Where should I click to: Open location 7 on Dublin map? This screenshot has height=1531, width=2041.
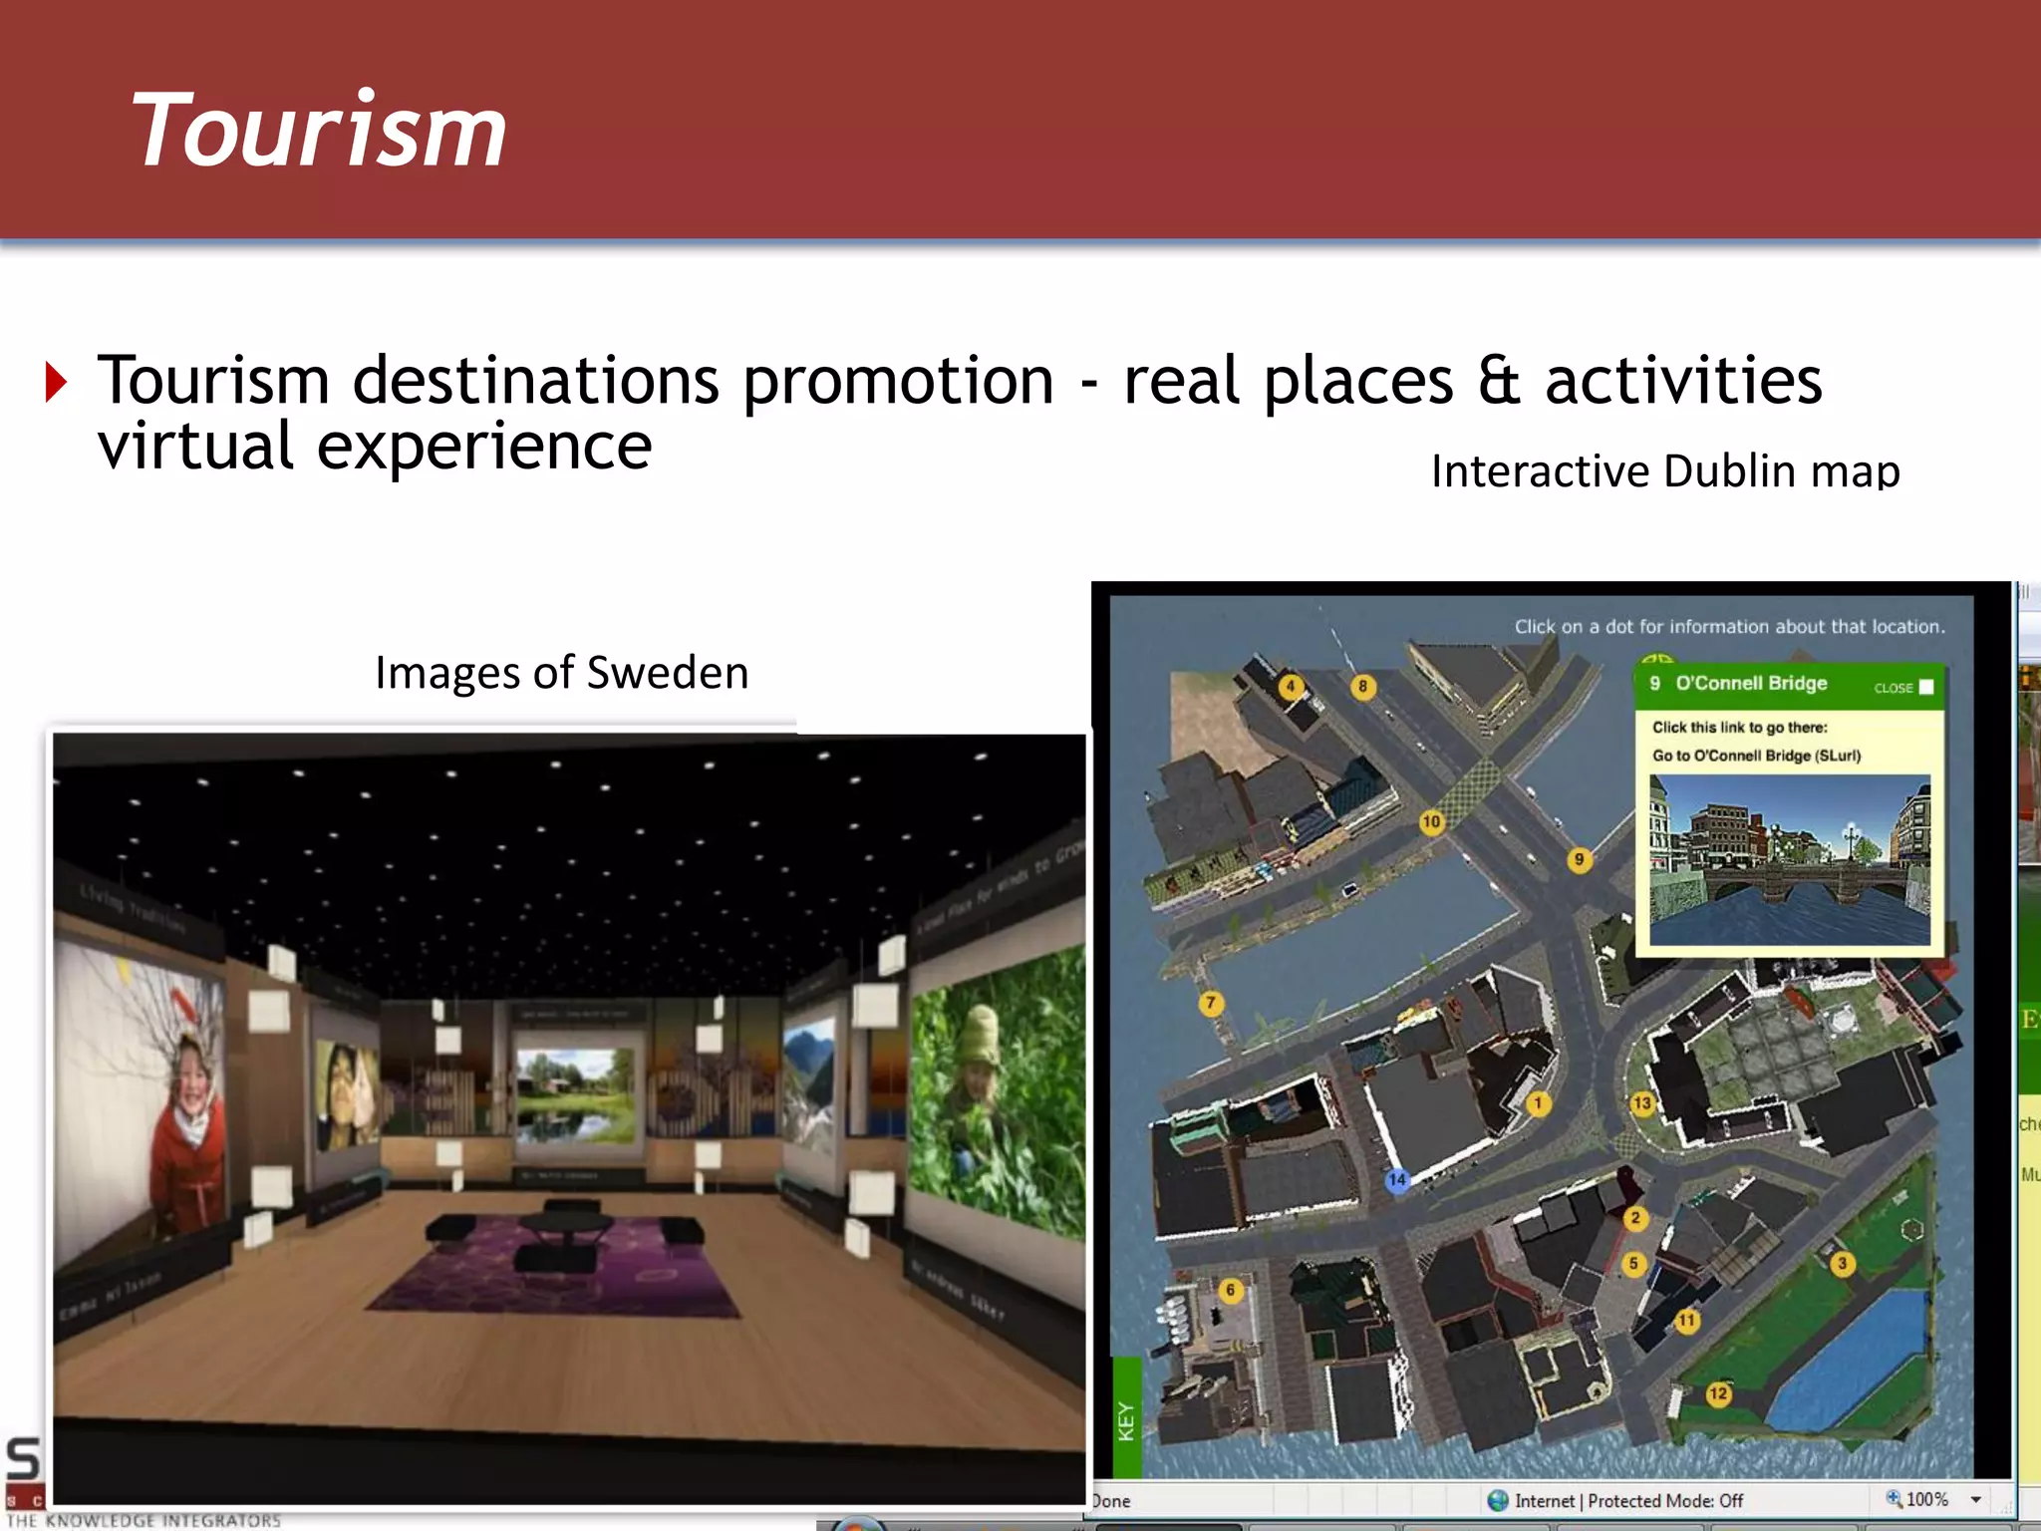point(1211,1003)
